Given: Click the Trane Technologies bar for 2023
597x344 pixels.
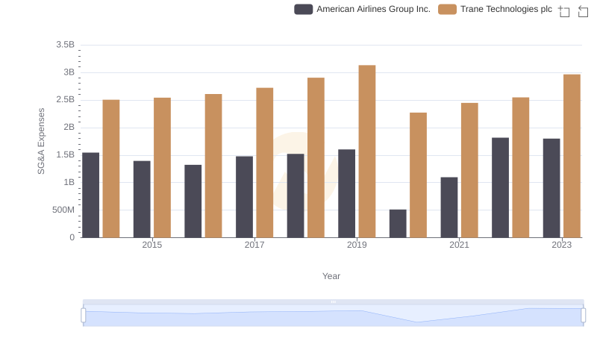Looking at the screenshot, I should coord(572,156).
